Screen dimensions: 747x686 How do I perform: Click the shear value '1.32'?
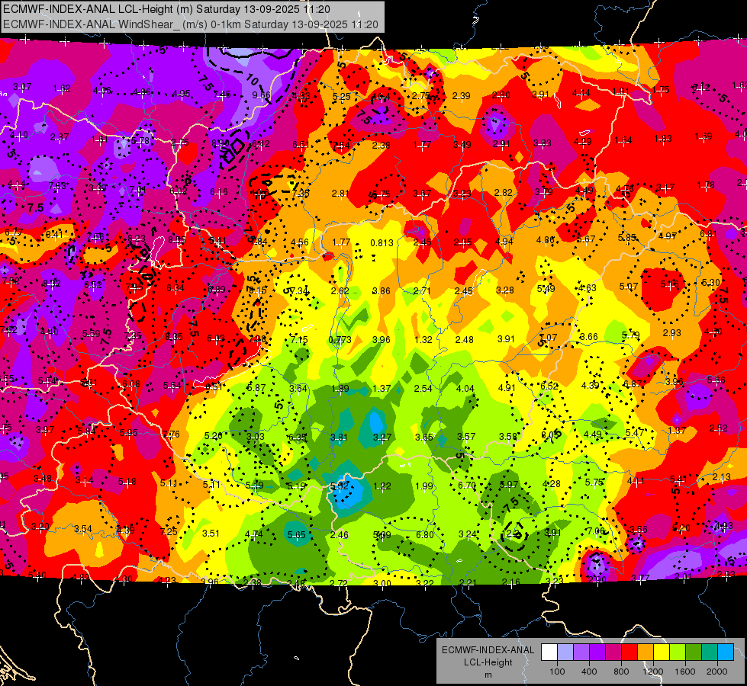(423, 339)
